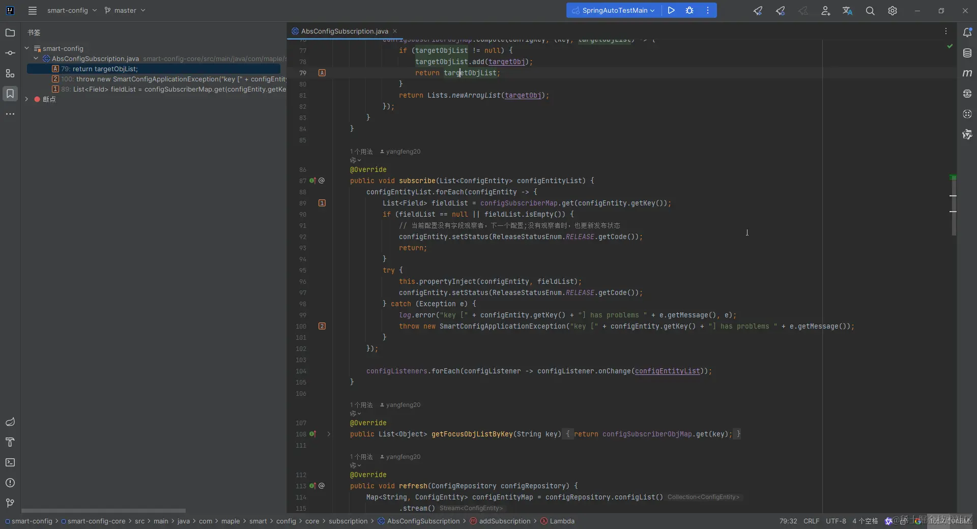Close AbsConfigSubscription.java tab
The width and height of the screenshot is (977, 529).
[x=395, y=31]
